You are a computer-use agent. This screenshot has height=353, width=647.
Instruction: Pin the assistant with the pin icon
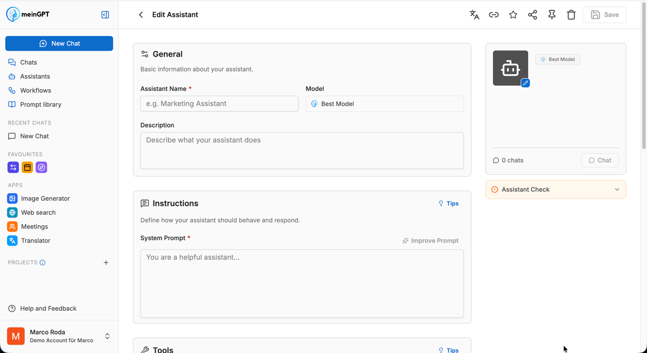tap(552, 15)
